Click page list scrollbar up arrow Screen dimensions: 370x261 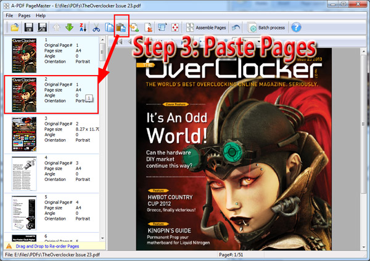click(x=102, y=39)
